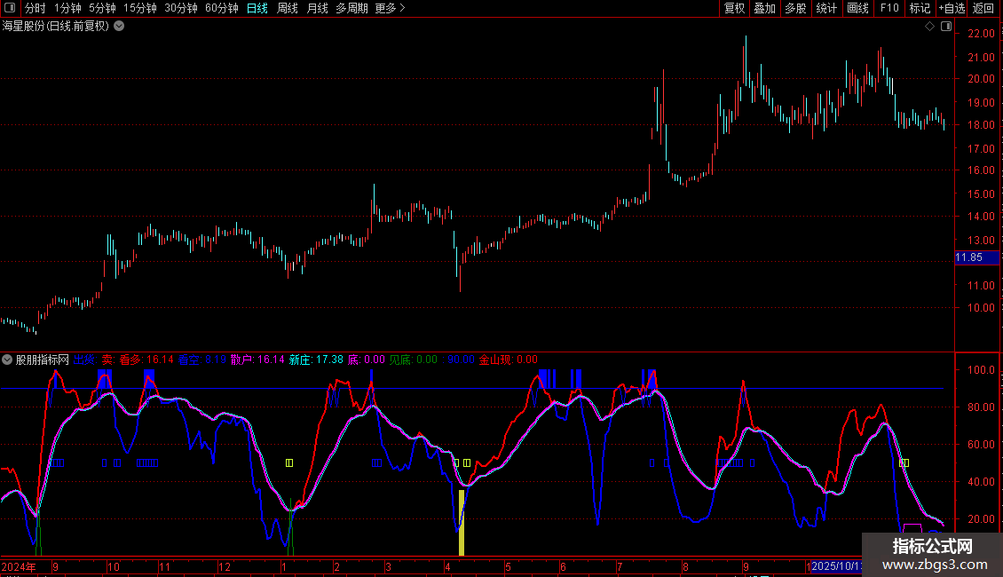Open dropdown beside 海星股份 chart title
Screen dimensions: 1003x577
119,27
